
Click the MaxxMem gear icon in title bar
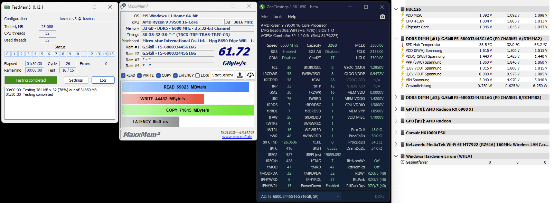coord(123,6)
